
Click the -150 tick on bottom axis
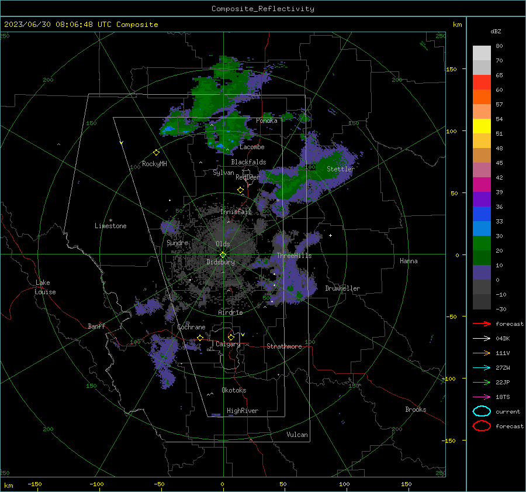coord(34,484)
